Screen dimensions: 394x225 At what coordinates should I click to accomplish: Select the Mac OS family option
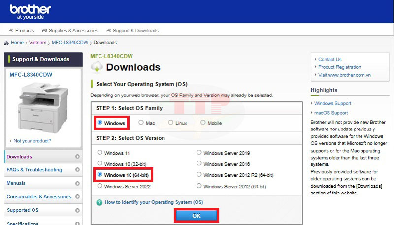(141, 122)
